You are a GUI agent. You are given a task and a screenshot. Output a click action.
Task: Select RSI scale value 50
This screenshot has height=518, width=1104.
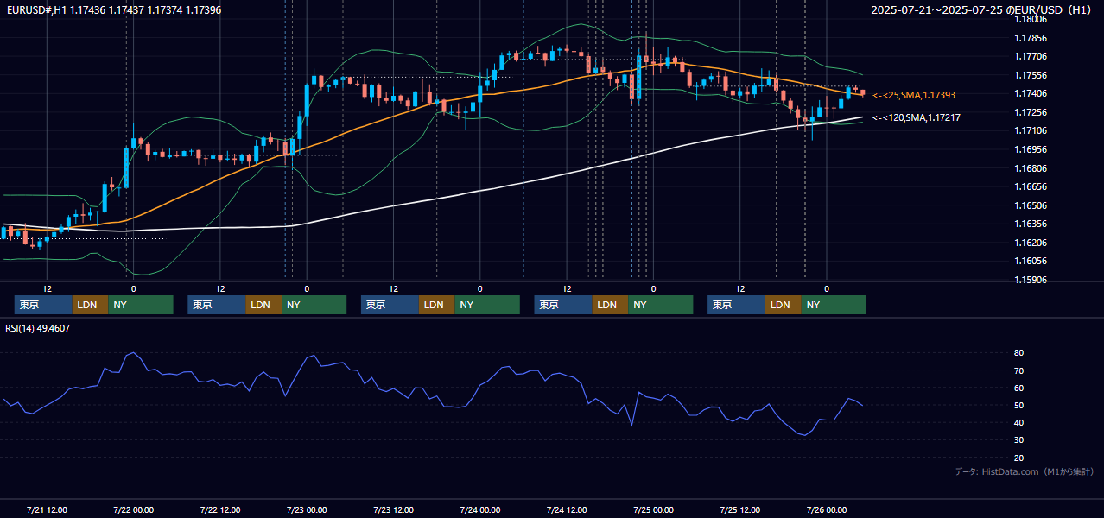(x=1019, y=406)
